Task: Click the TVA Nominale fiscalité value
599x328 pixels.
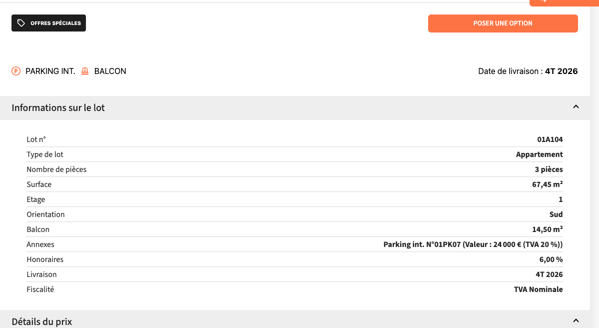Action: 538,289
